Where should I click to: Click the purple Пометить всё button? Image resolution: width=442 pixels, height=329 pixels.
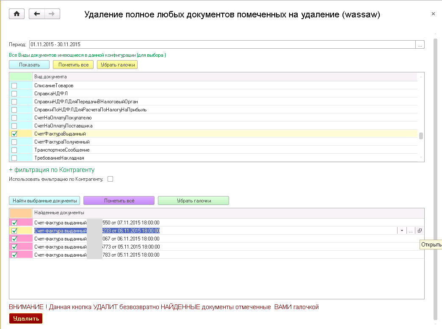119,201
